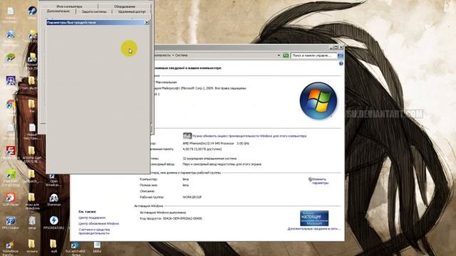Click the performance index rating icon

point(187,136)
